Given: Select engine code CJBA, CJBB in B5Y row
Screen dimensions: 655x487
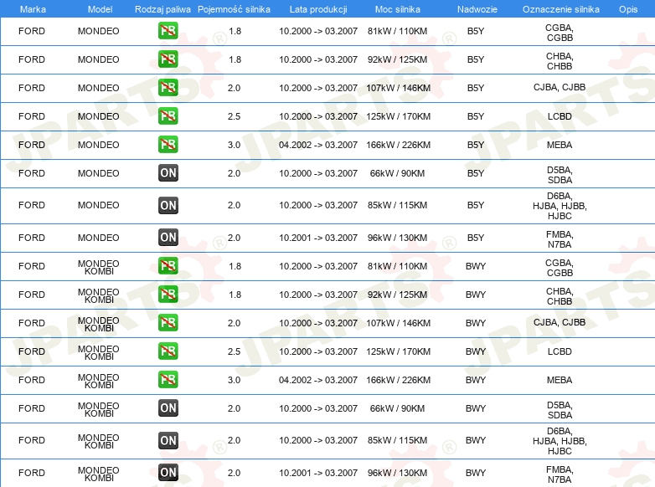Looking at the screenshot, I should 560,87.
